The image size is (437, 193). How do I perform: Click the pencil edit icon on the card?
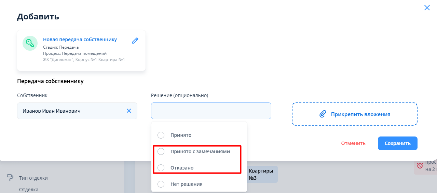click(135, 41)
